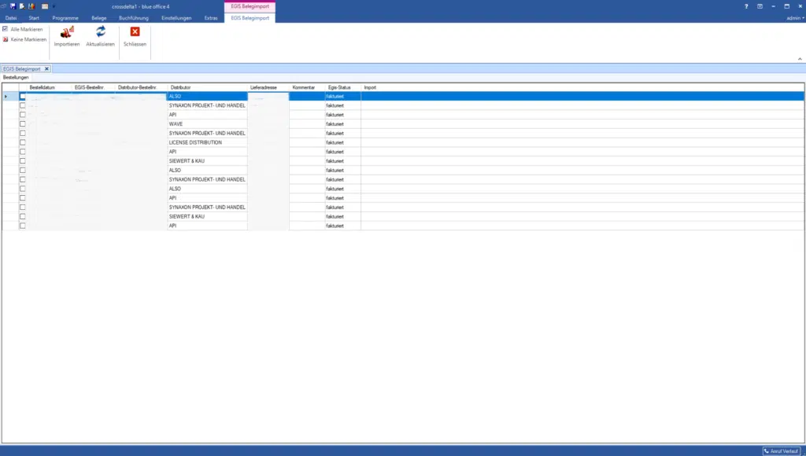Click the document icon in quick access bar
Screen dimensions: 806x456
point(22,6)
